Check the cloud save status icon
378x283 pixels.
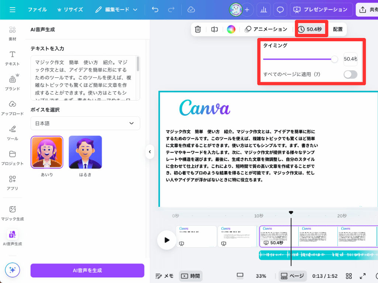pyautogui.click(x=191, y=10)
